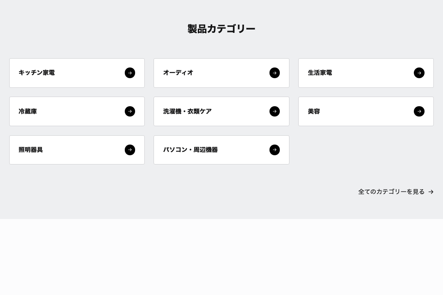
Task: Click the arrow icon on 照明器具 card
Action: coord(130,149)
